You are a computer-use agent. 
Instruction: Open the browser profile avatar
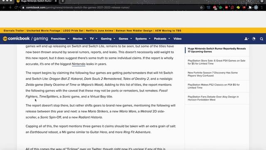coord(256,7)
